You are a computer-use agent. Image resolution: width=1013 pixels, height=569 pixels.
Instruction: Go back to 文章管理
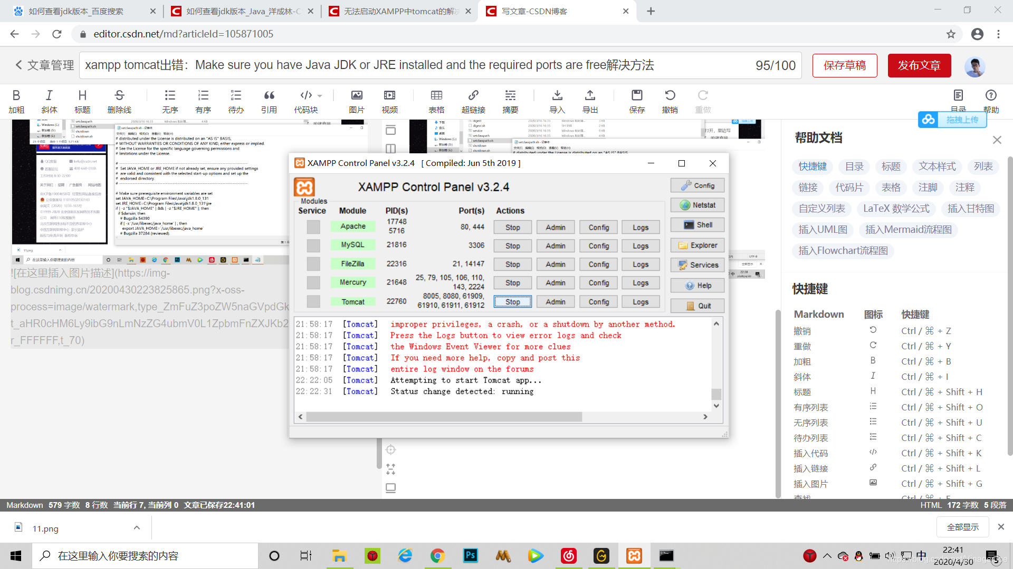[x=45, y=65]
